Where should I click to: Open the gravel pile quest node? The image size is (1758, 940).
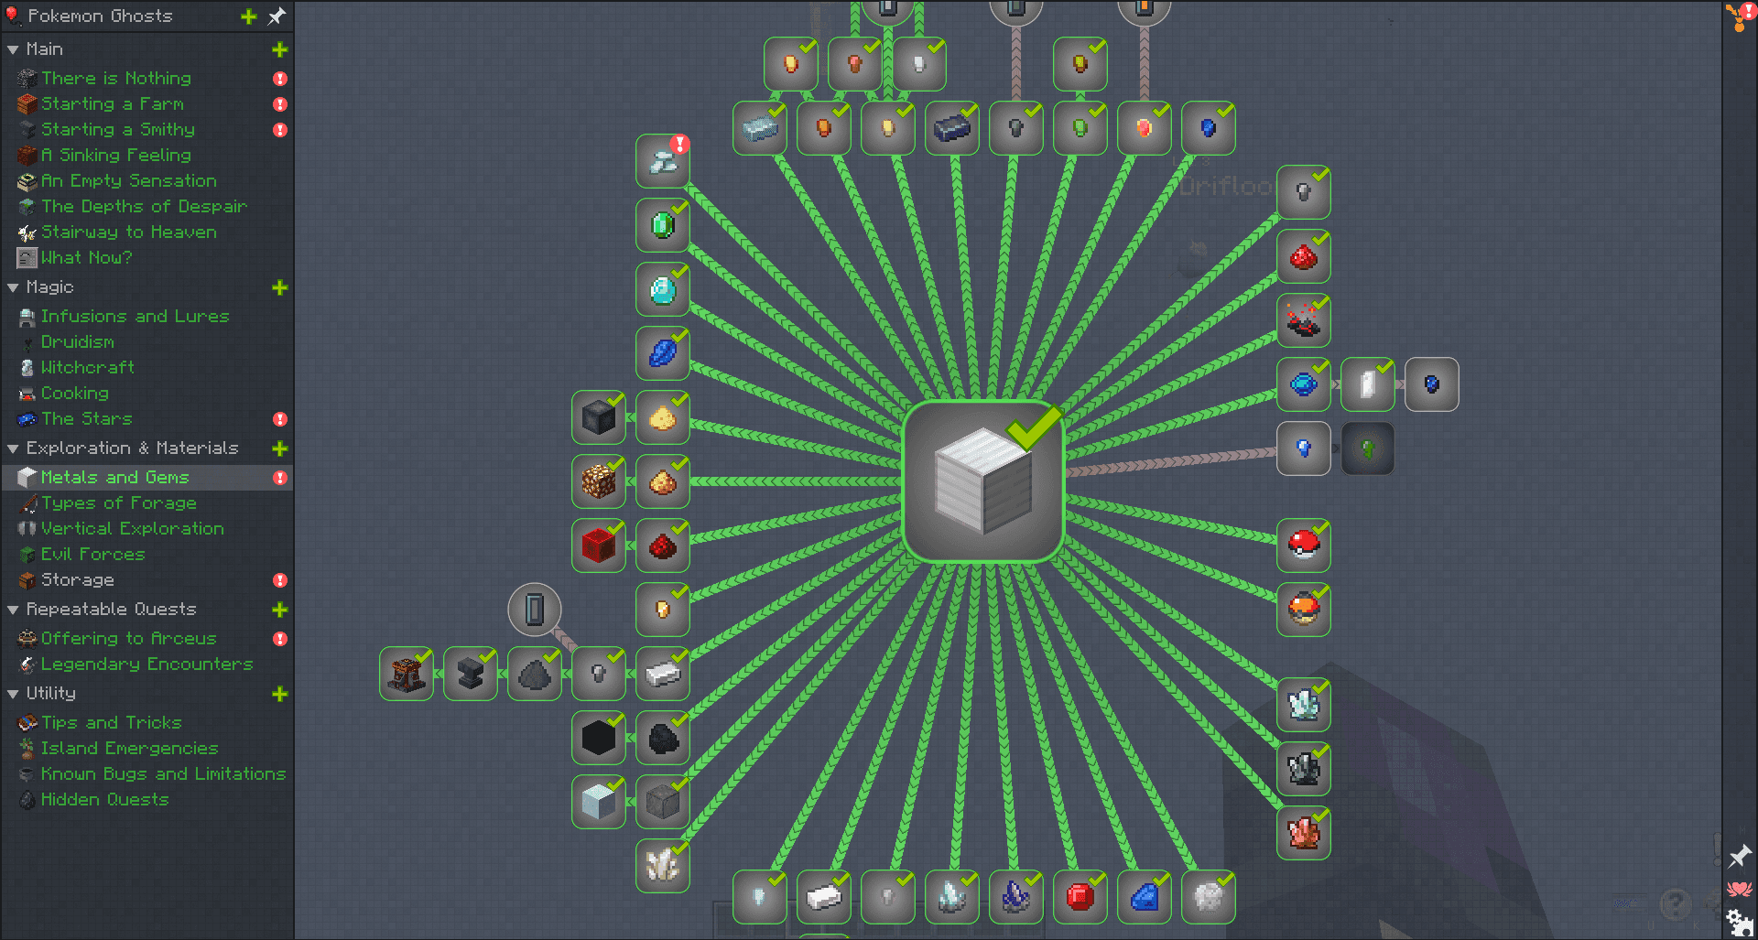pyautogui.click(x=535, y=674)
